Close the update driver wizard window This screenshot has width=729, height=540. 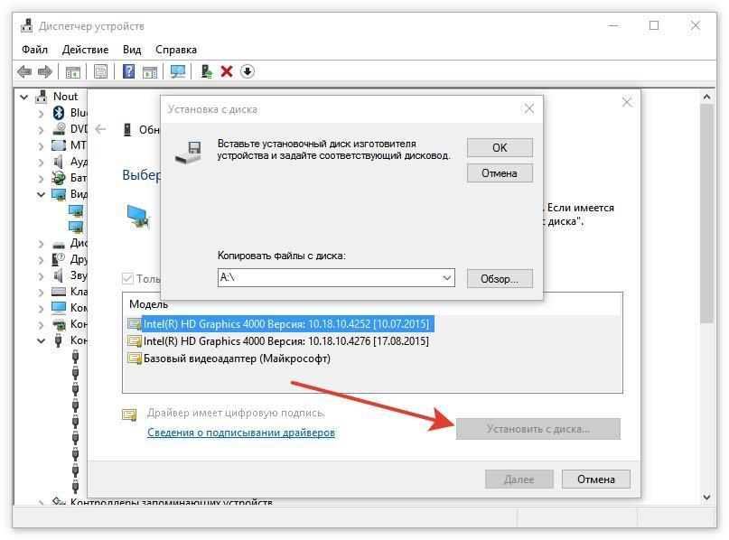pyautogui.click(x=627, y=102)
